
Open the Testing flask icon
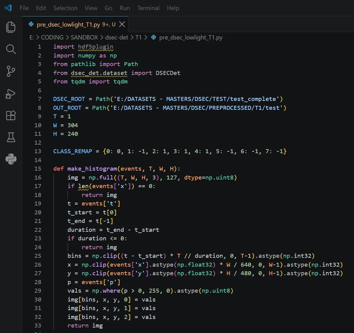click(11, 137)
